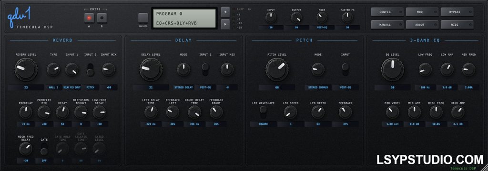Click the reverb INPUT 1 knob
The height and width of the screenshot is (171, 488).
pyautogui.click(x=72, y=69)
